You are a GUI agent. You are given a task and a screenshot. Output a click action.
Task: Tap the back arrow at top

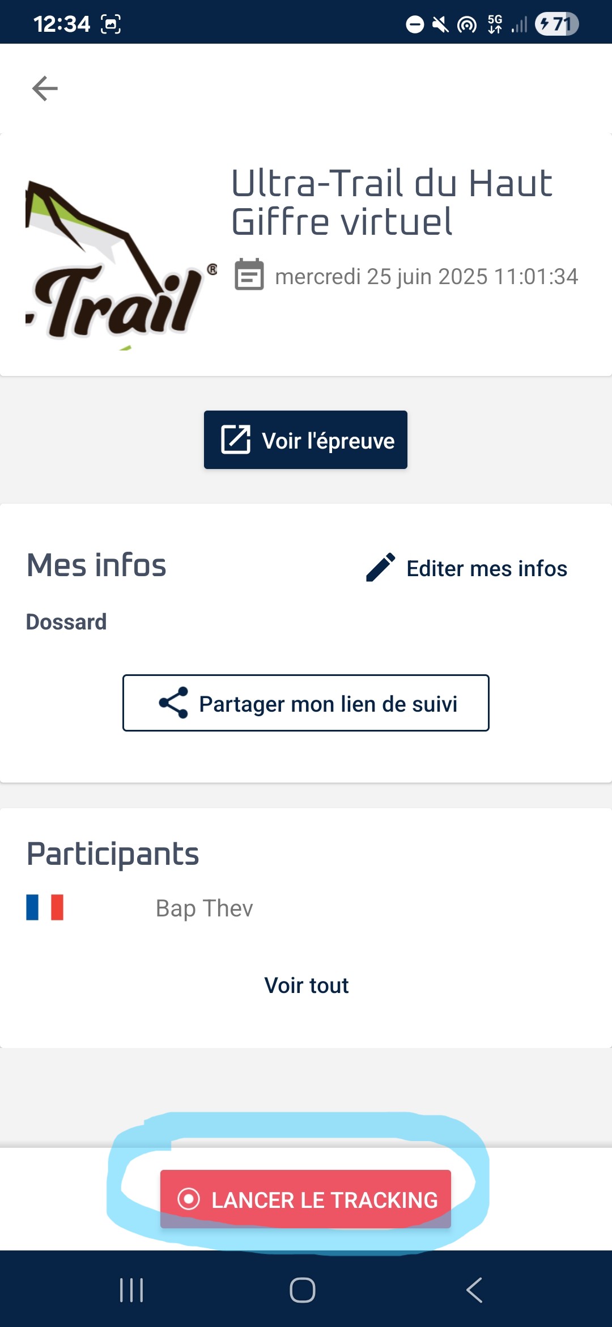click(x=45, y=88)
